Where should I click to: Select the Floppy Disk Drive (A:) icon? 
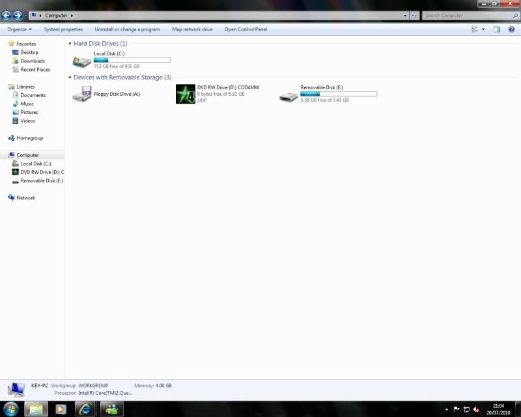click(x=82, y=95)
